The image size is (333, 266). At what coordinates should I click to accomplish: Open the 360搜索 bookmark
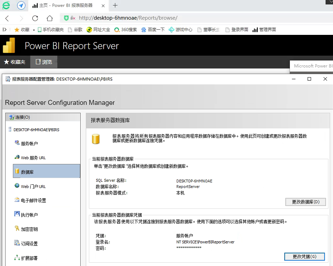click(x=126, y=30)
